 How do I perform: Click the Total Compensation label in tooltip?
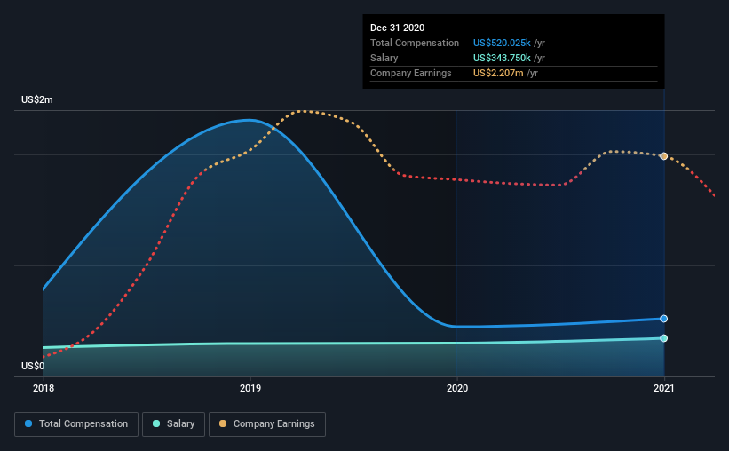point(415,43)
